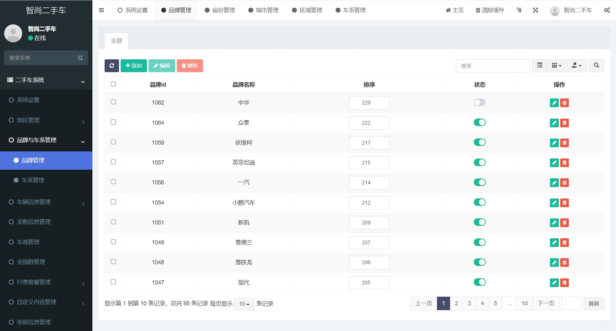
Task: Delete brand 众泰 row
Action: (x=564, y=123)
